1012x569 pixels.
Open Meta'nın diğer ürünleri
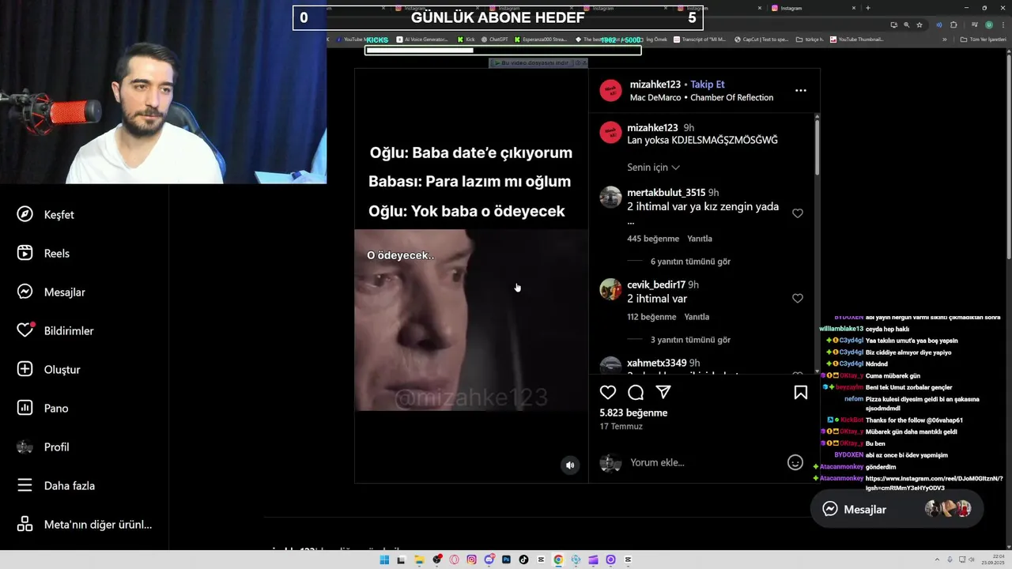point(85,525)
